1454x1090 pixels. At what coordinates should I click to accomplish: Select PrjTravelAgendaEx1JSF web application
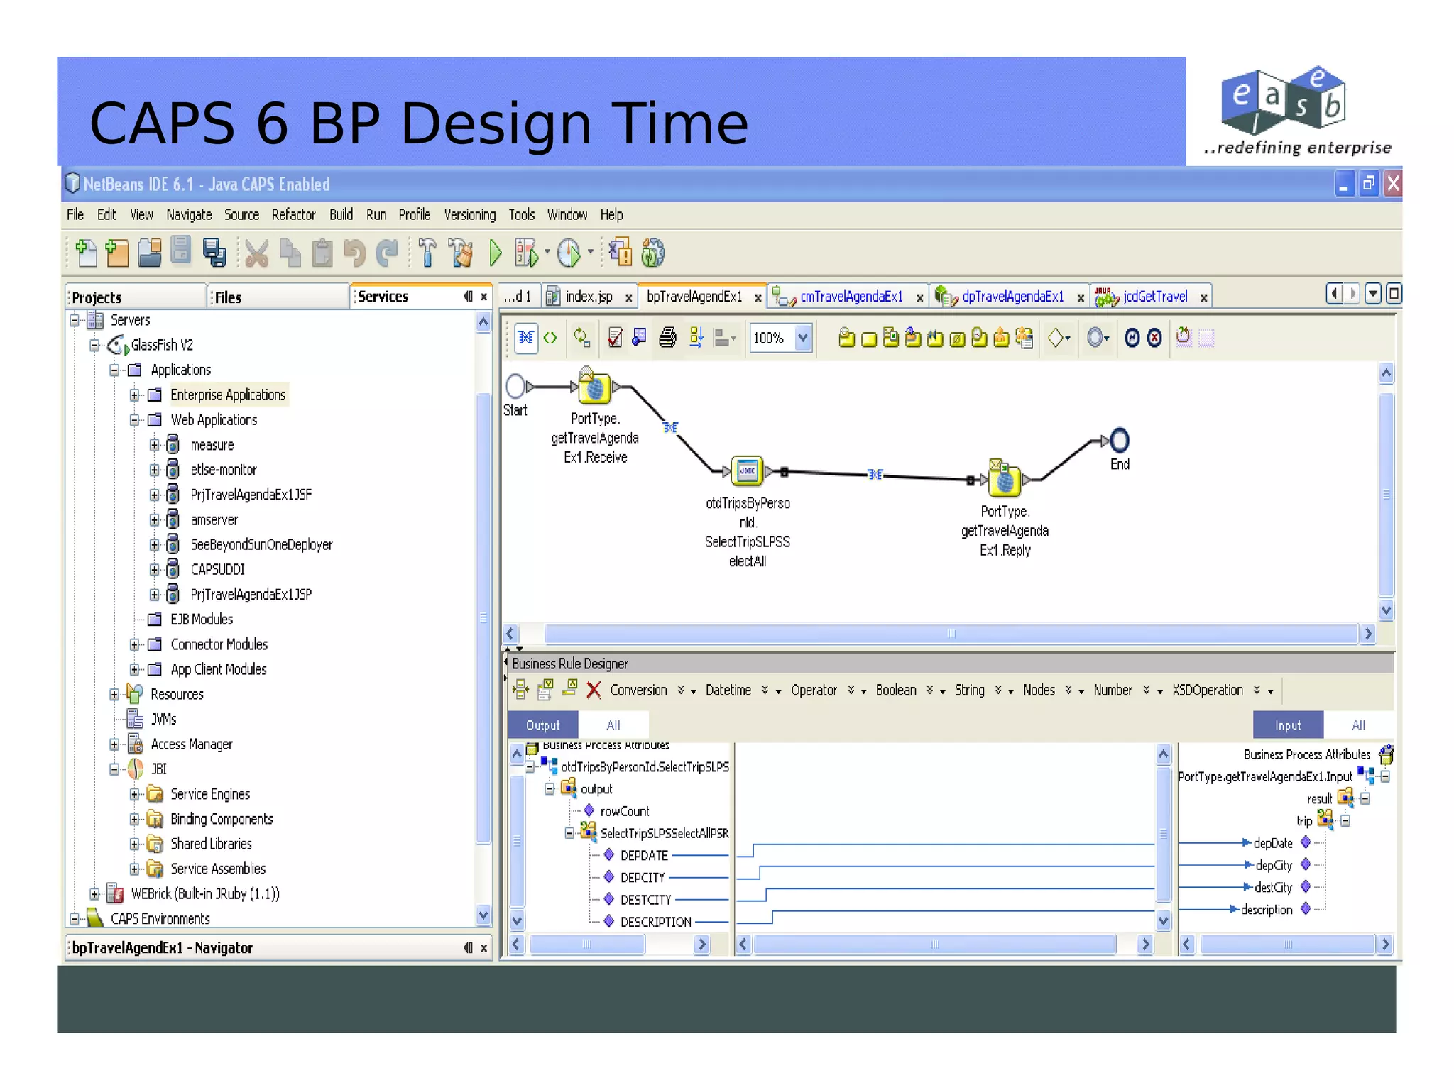tap(251, 495)
